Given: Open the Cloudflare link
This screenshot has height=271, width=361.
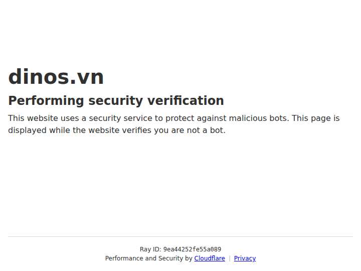Looking at the screenshot, I should coord(210,258).
